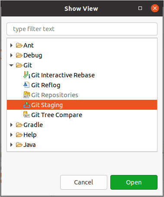
Task: Focus the type filter text field
Action: pyautogui.click(x=82, y=29)
